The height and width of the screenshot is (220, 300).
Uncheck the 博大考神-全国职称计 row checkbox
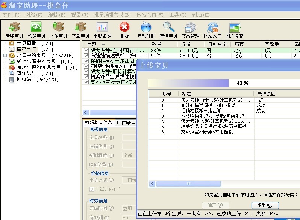(x=86, y=50)
